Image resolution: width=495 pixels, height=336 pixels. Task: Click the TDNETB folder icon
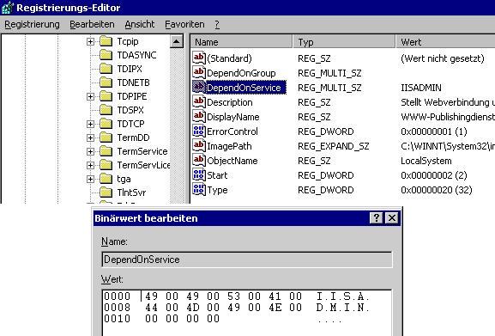pos(106,82)
